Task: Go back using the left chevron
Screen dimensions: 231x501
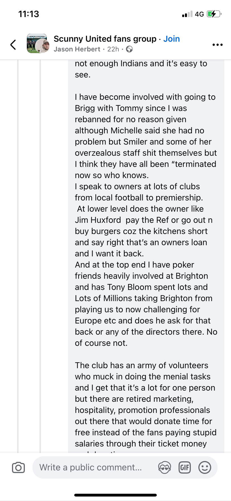Action: pos(13,44)
